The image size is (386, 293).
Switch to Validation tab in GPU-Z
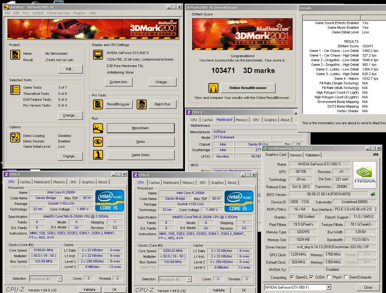(x=312, y=155)
